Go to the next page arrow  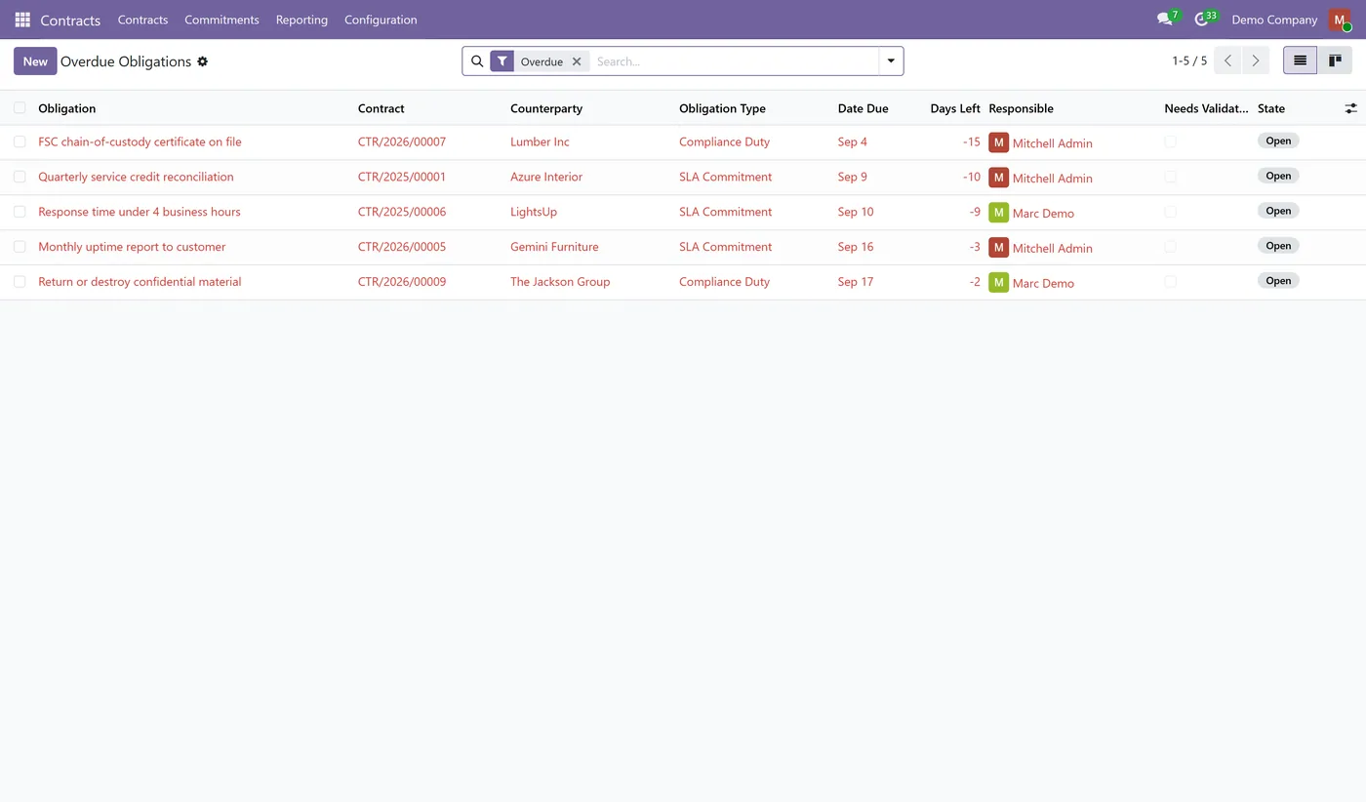tap(1256, 60)
